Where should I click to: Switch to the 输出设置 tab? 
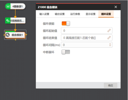(60, 14)
